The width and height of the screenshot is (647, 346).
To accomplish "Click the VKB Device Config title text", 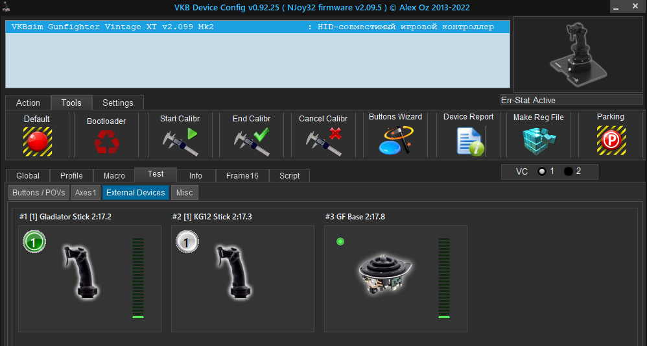I will [x=323, y=8].
